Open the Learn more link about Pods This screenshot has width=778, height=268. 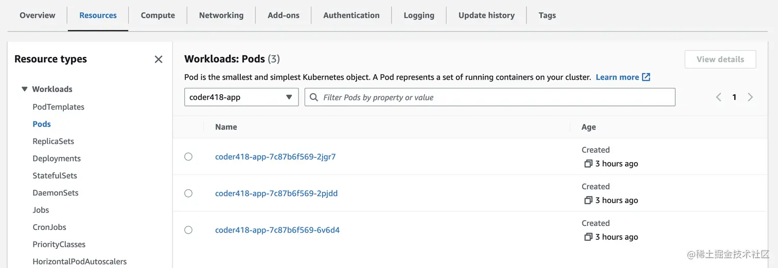[617, 77]
